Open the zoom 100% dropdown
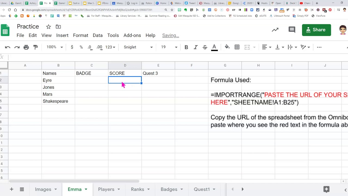The height and width of the screenshot is (196, 348). pos(55,47)
